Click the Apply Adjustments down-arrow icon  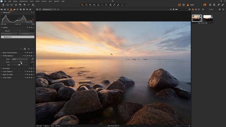223,5
